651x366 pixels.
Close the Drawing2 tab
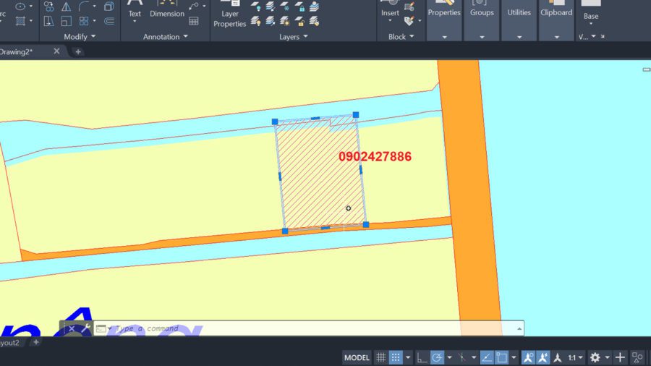pos(56,51)
